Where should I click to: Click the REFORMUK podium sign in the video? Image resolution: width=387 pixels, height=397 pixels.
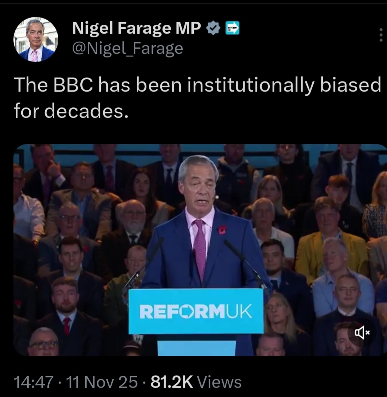196,311
